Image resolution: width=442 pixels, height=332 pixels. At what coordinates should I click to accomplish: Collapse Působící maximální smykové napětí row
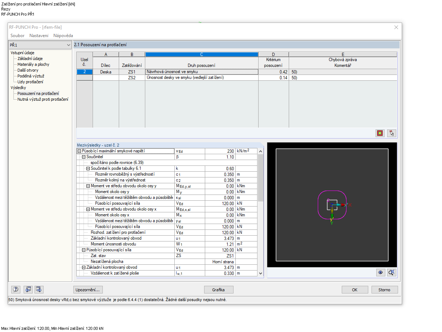coord(79,151)
